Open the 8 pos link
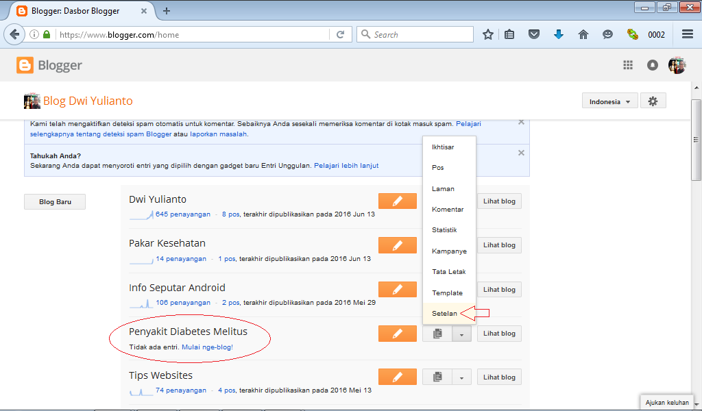This screenshot has height=411, width=702. point(230,214)
